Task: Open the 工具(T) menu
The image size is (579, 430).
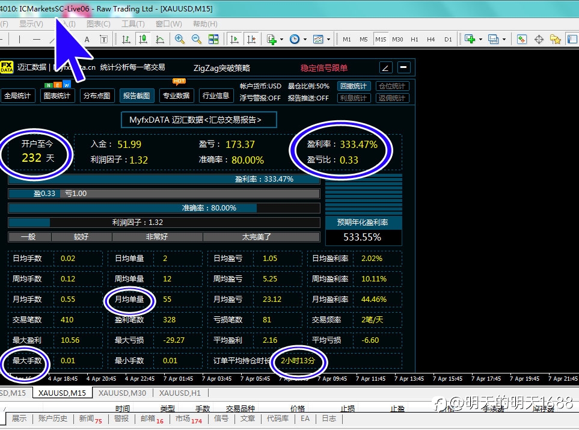Action: [x=133, y=24]
